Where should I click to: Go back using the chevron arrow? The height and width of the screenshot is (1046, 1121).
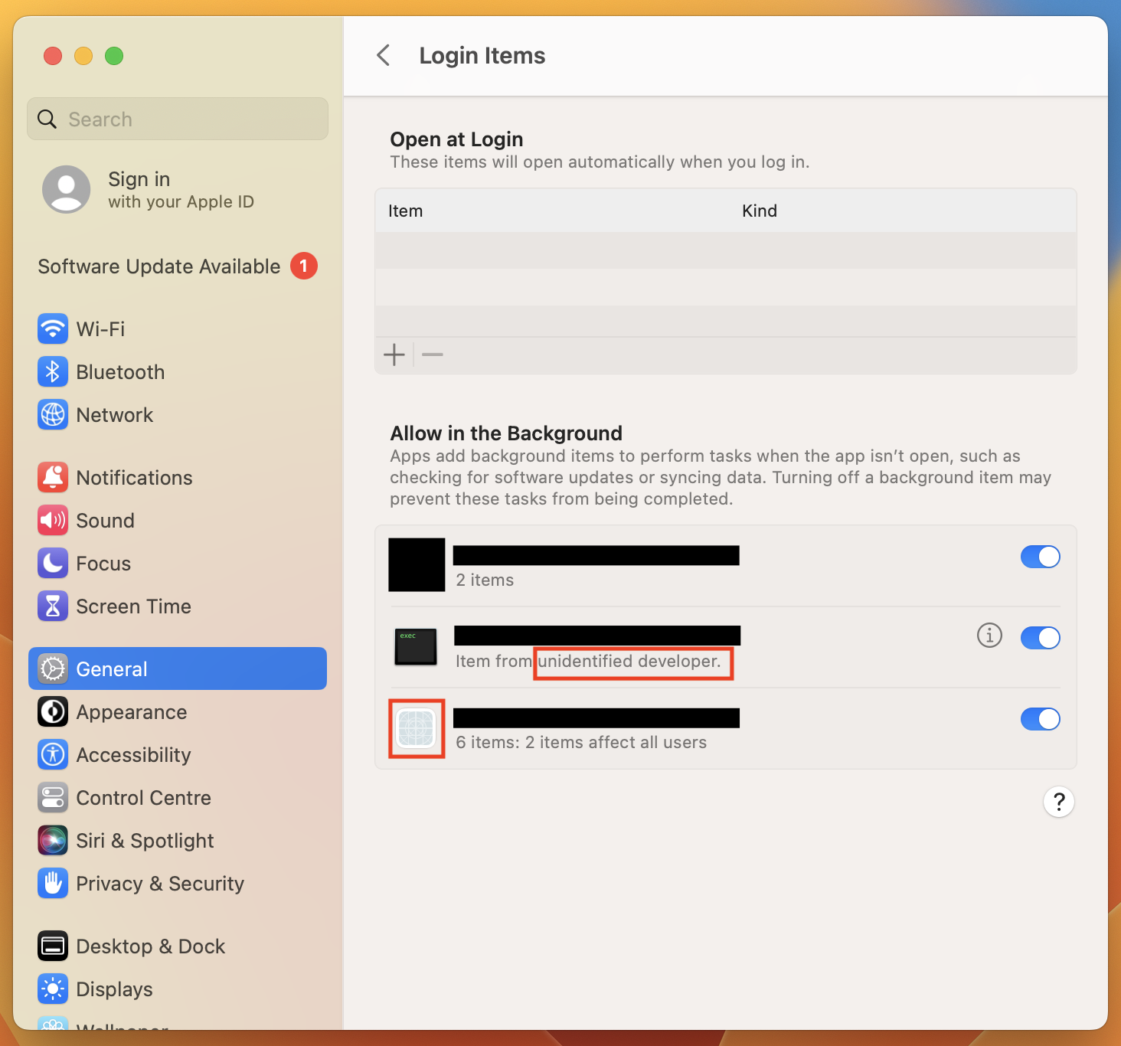point(384,55)
